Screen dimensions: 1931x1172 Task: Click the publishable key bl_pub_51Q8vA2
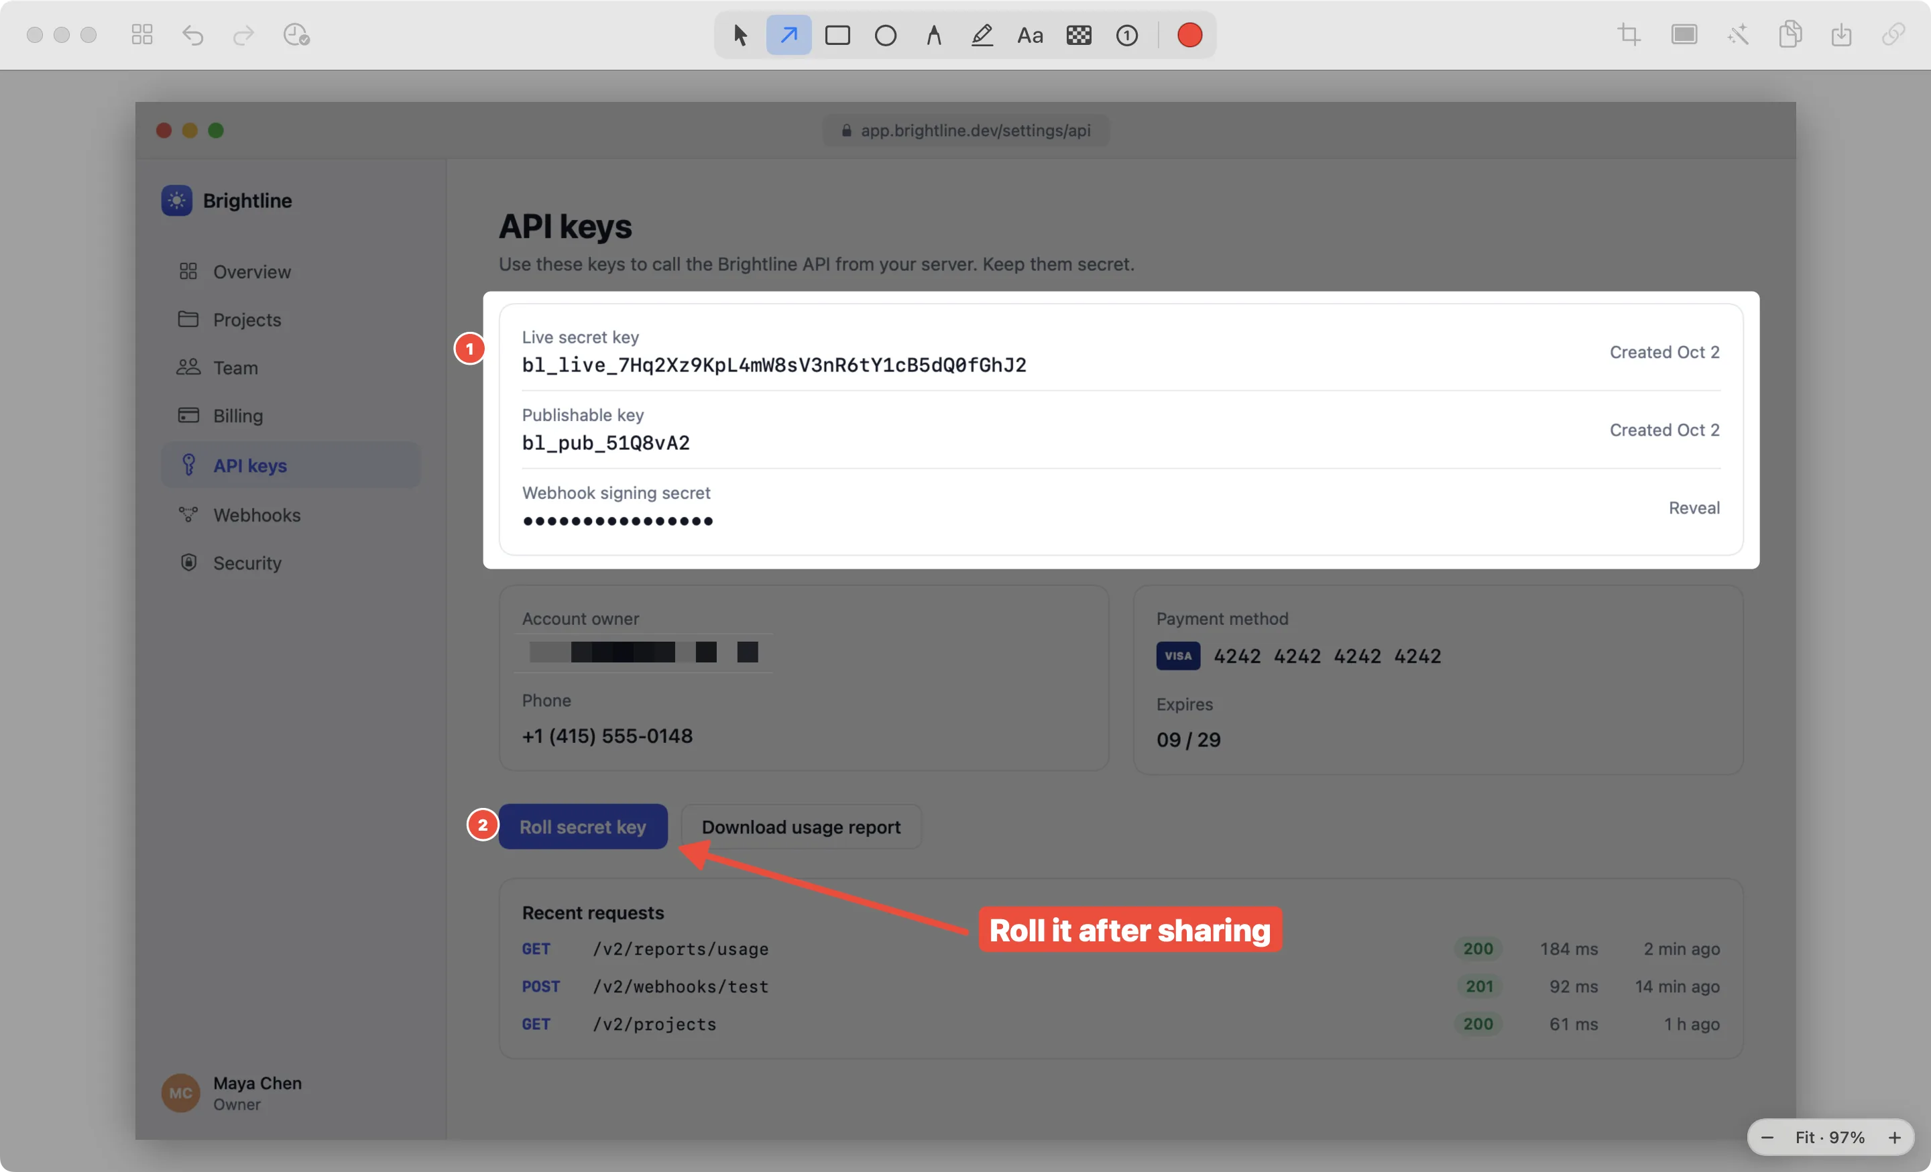[606, 443]
